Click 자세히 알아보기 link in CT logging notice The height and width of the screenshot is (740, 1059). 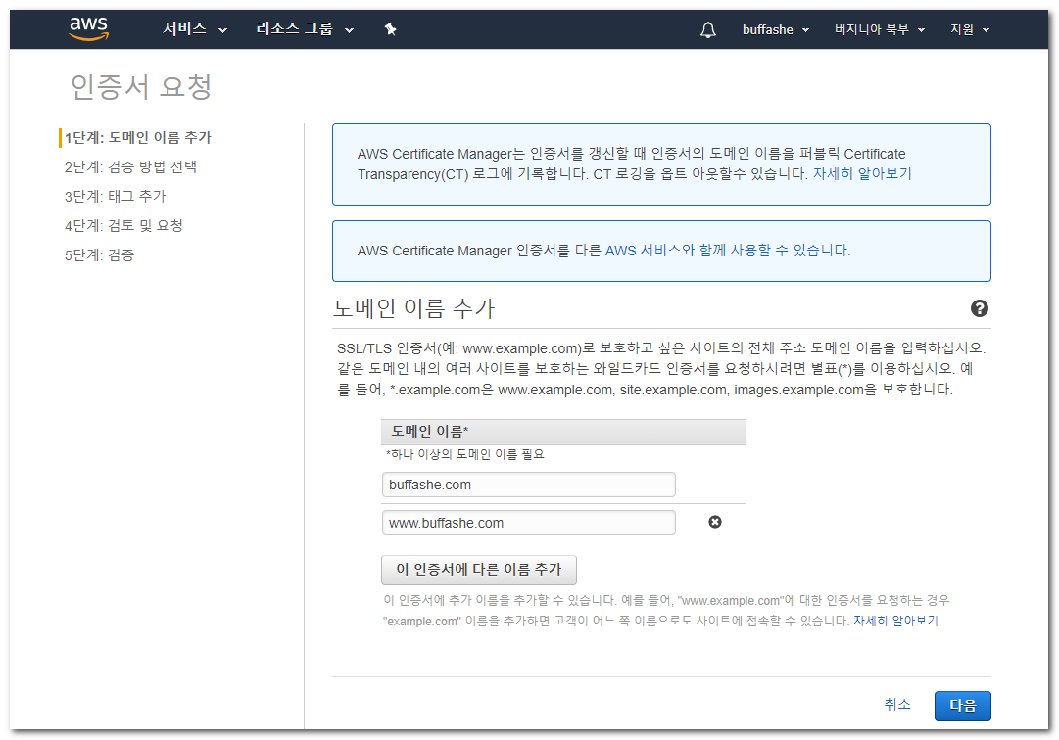tap(862, 173)
